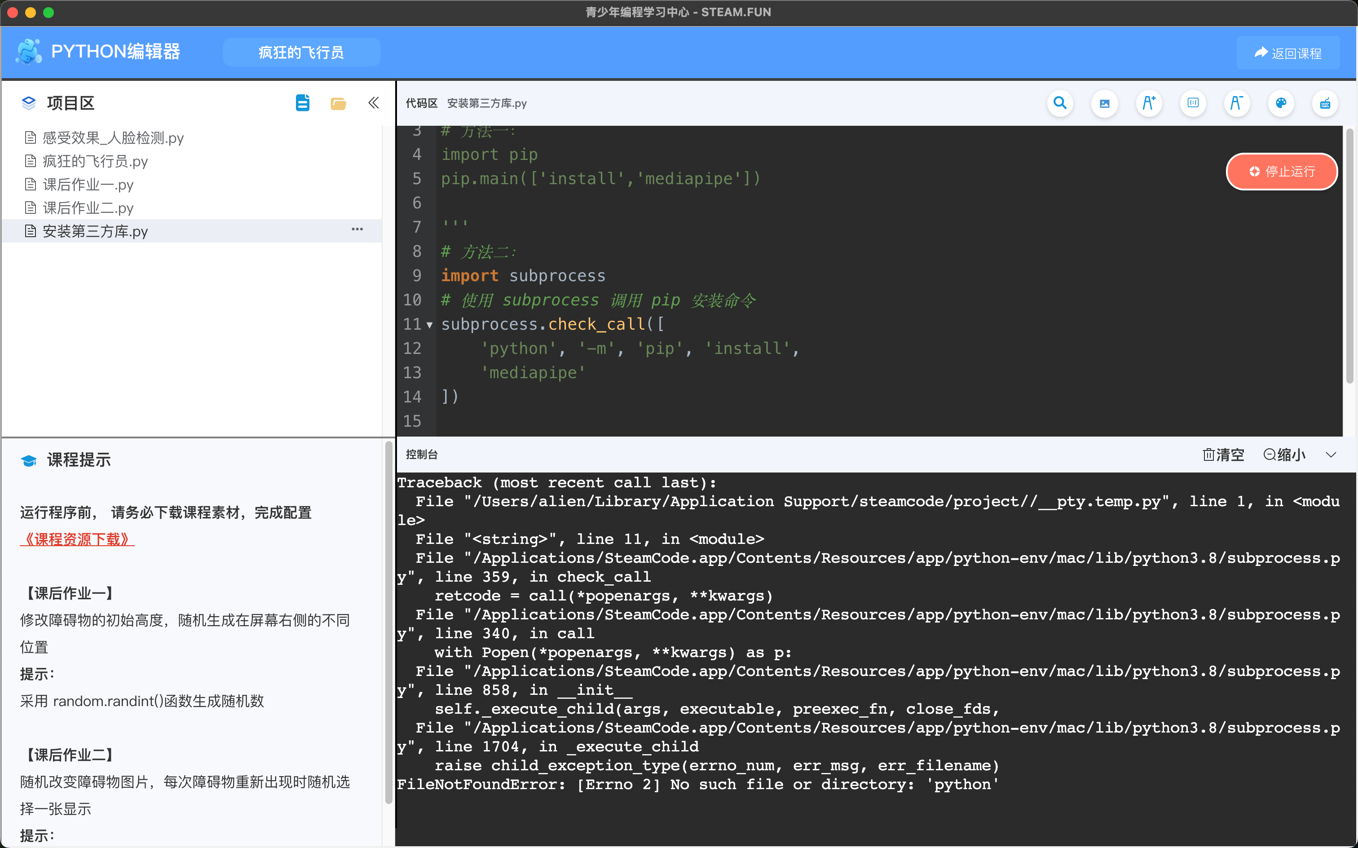Collapse the project panel with double chevron
The image size is (1358, 848).
pos(374,103)
